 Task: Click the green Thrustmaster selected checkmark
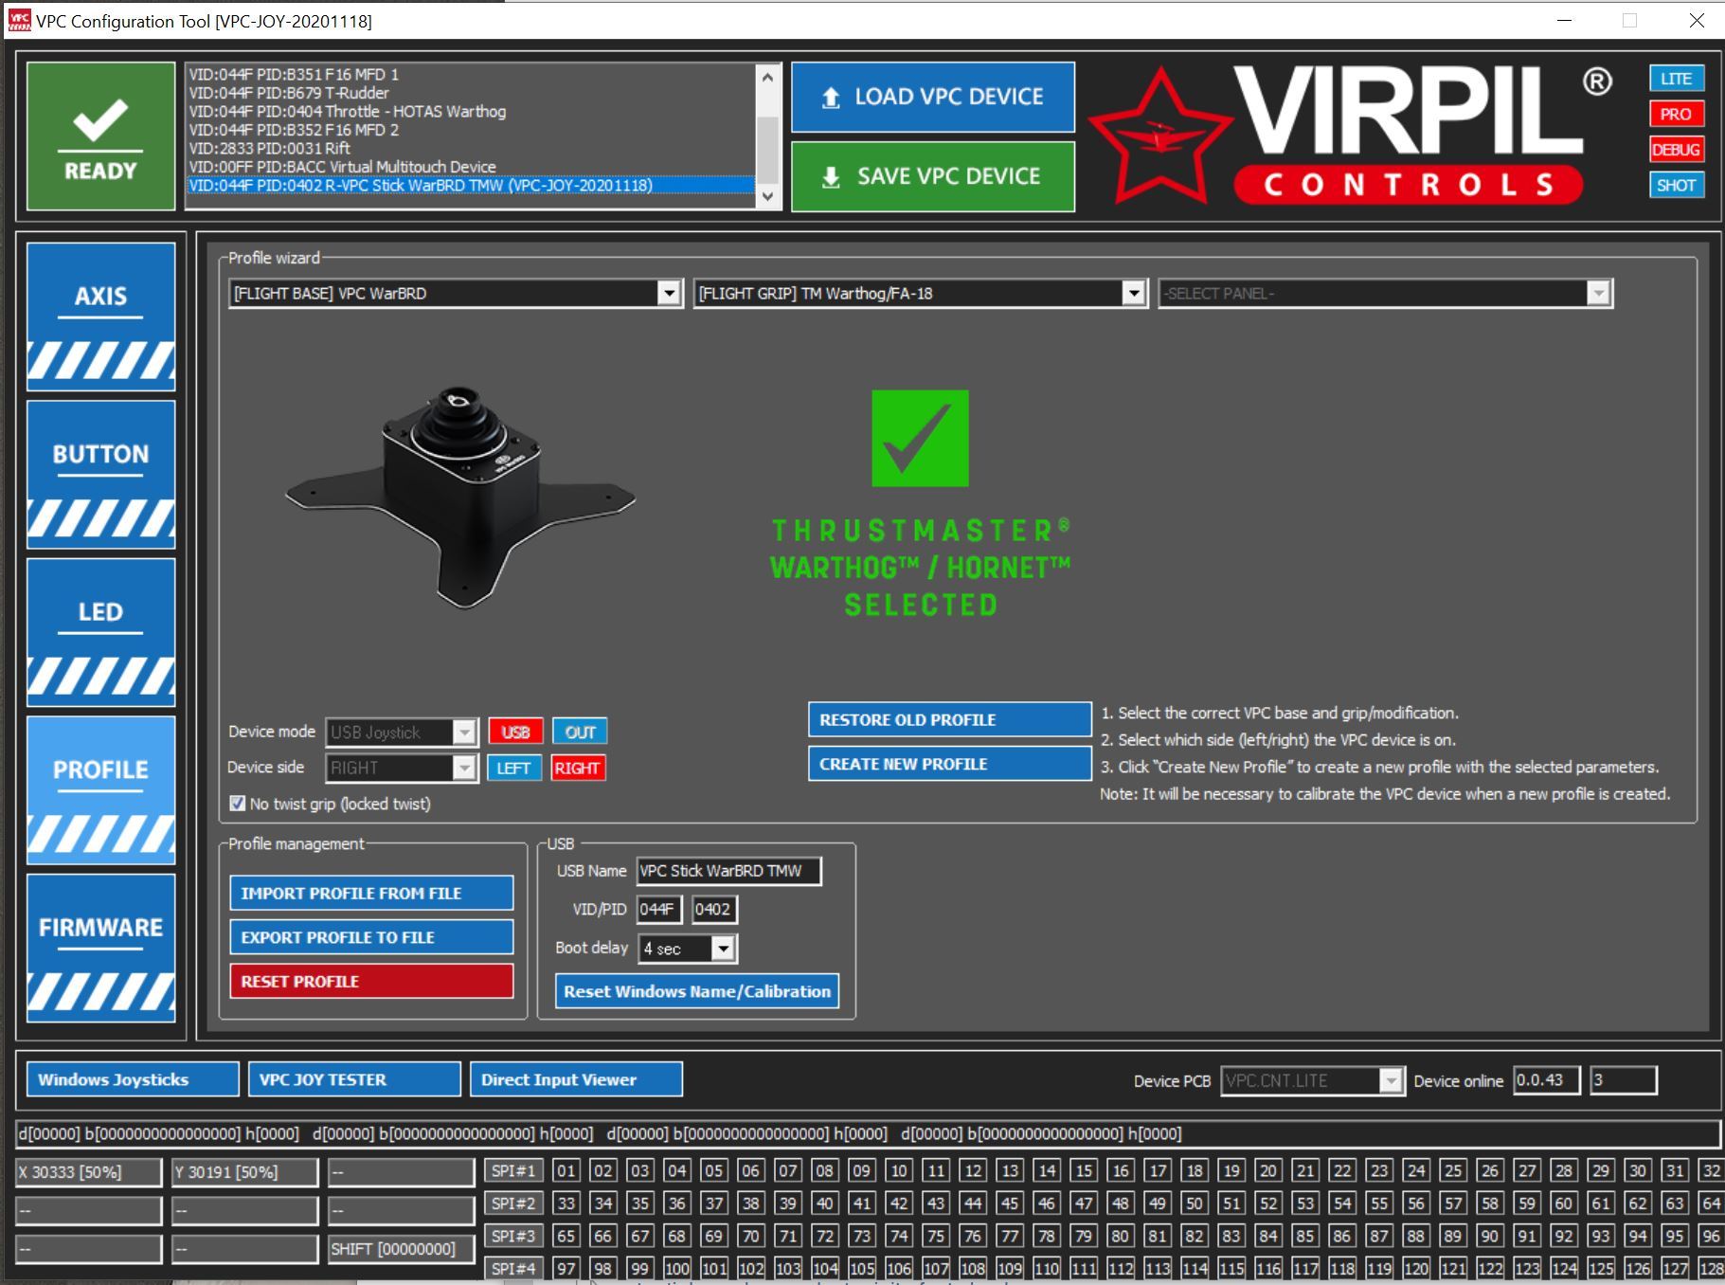pos(920,438)
